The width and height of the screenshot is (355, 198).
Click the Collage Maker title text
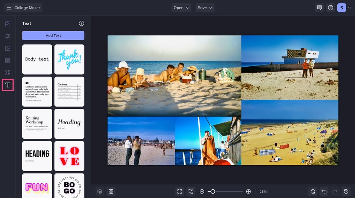pyautogui.click(x=27, y=8)
